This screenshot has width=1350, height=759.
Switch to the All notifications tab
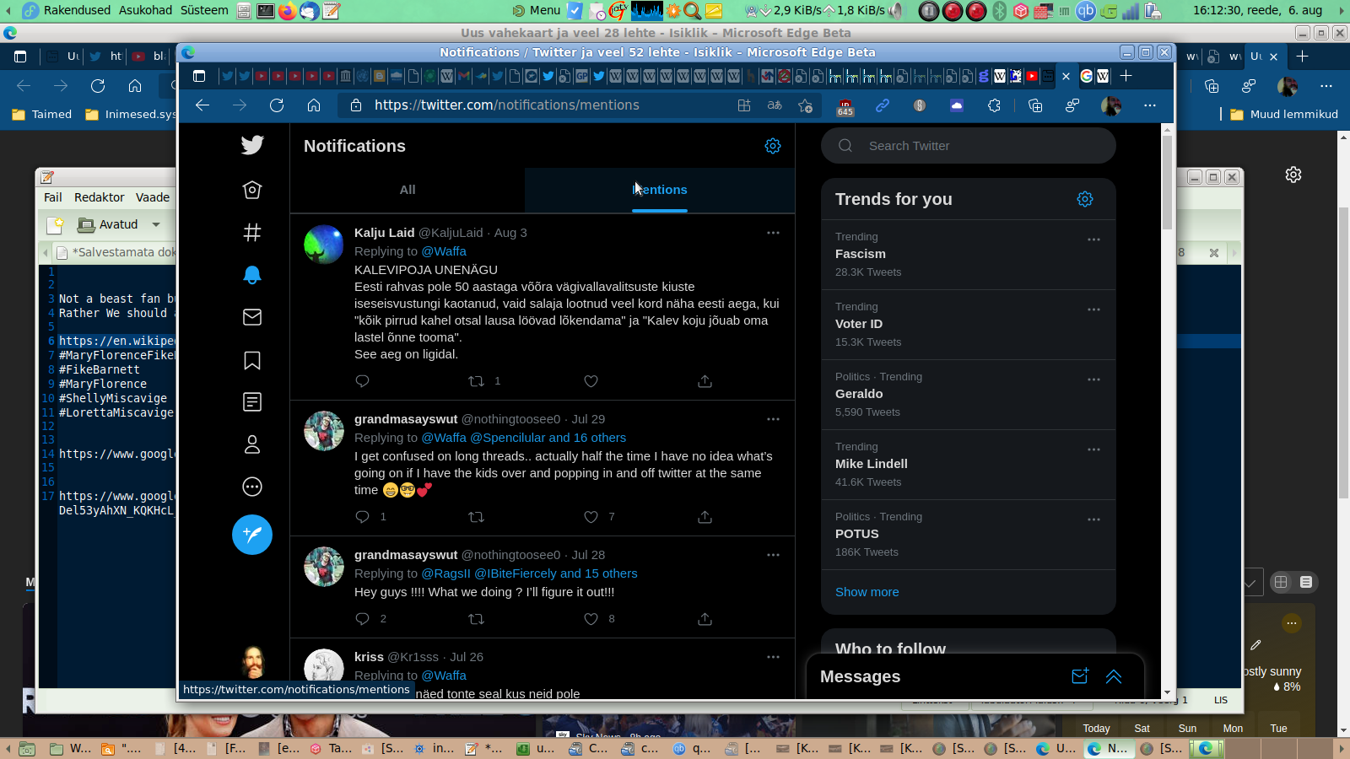tap(408, 190)
